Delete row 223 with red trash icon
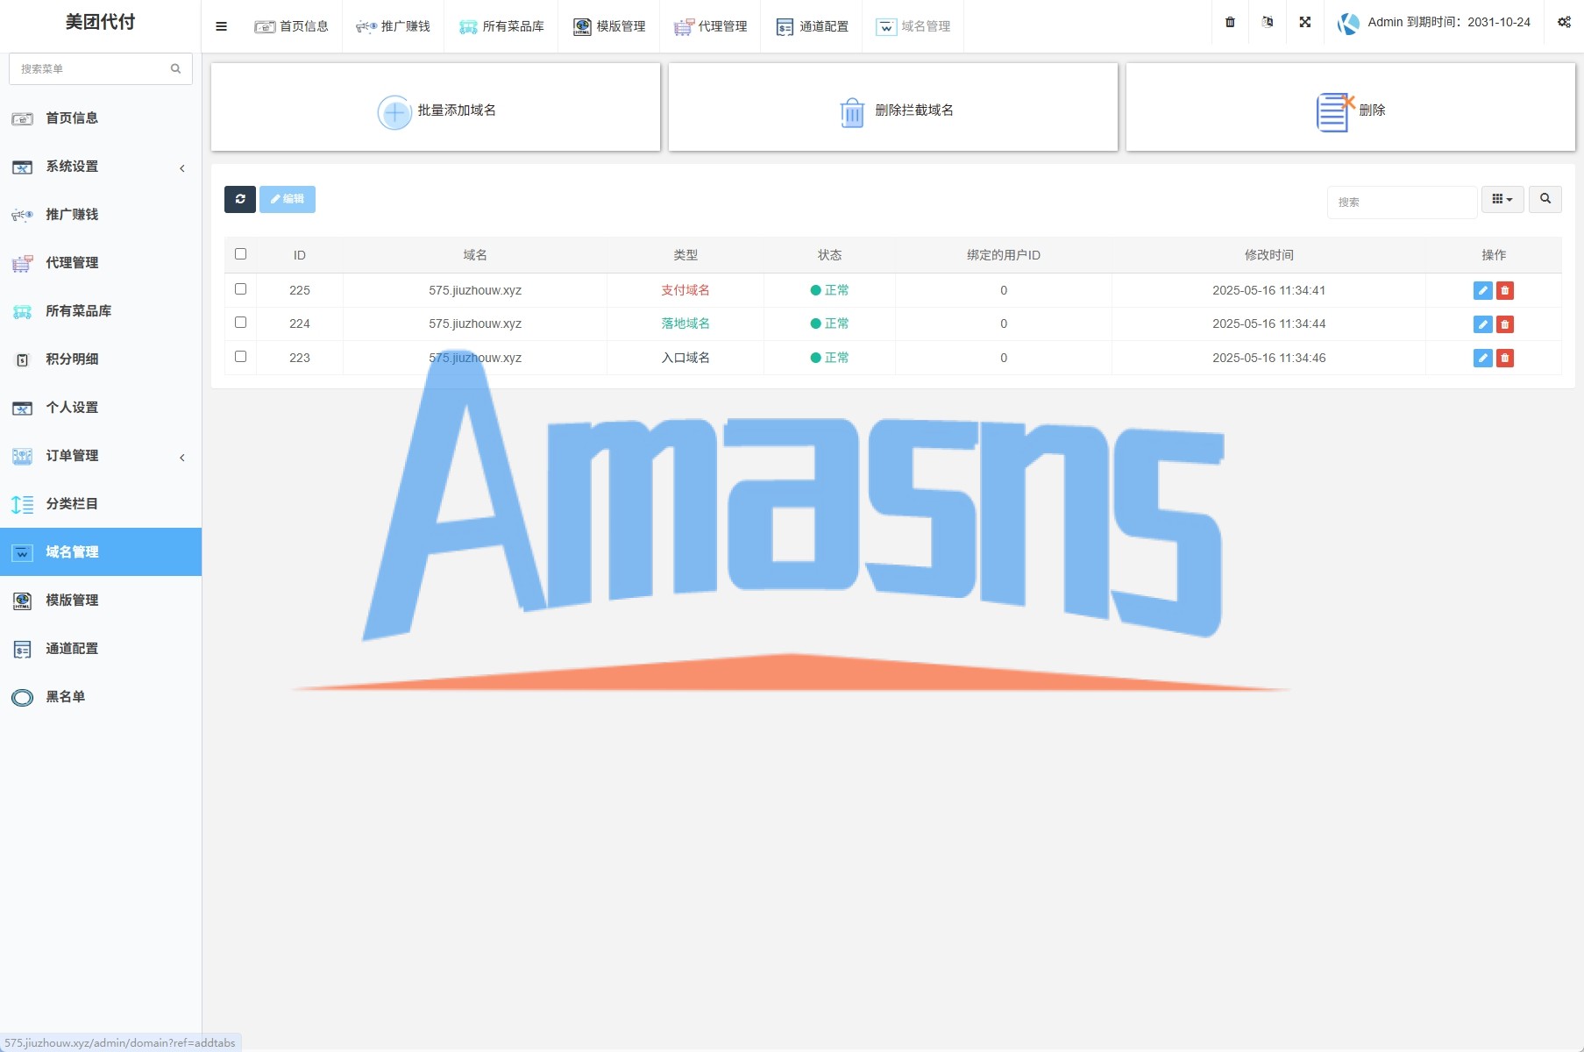The width and height of the screenshot is (1584, 1052). click(x=1505, y=358)
